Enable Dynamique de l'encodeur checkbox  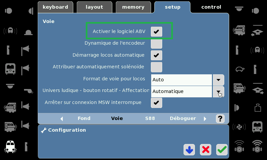tap(156, 44)
